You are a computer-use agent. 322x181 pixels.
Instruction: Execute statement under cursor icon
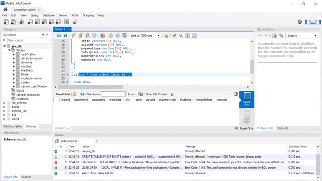pyautogui.click(x=80, y=36)
